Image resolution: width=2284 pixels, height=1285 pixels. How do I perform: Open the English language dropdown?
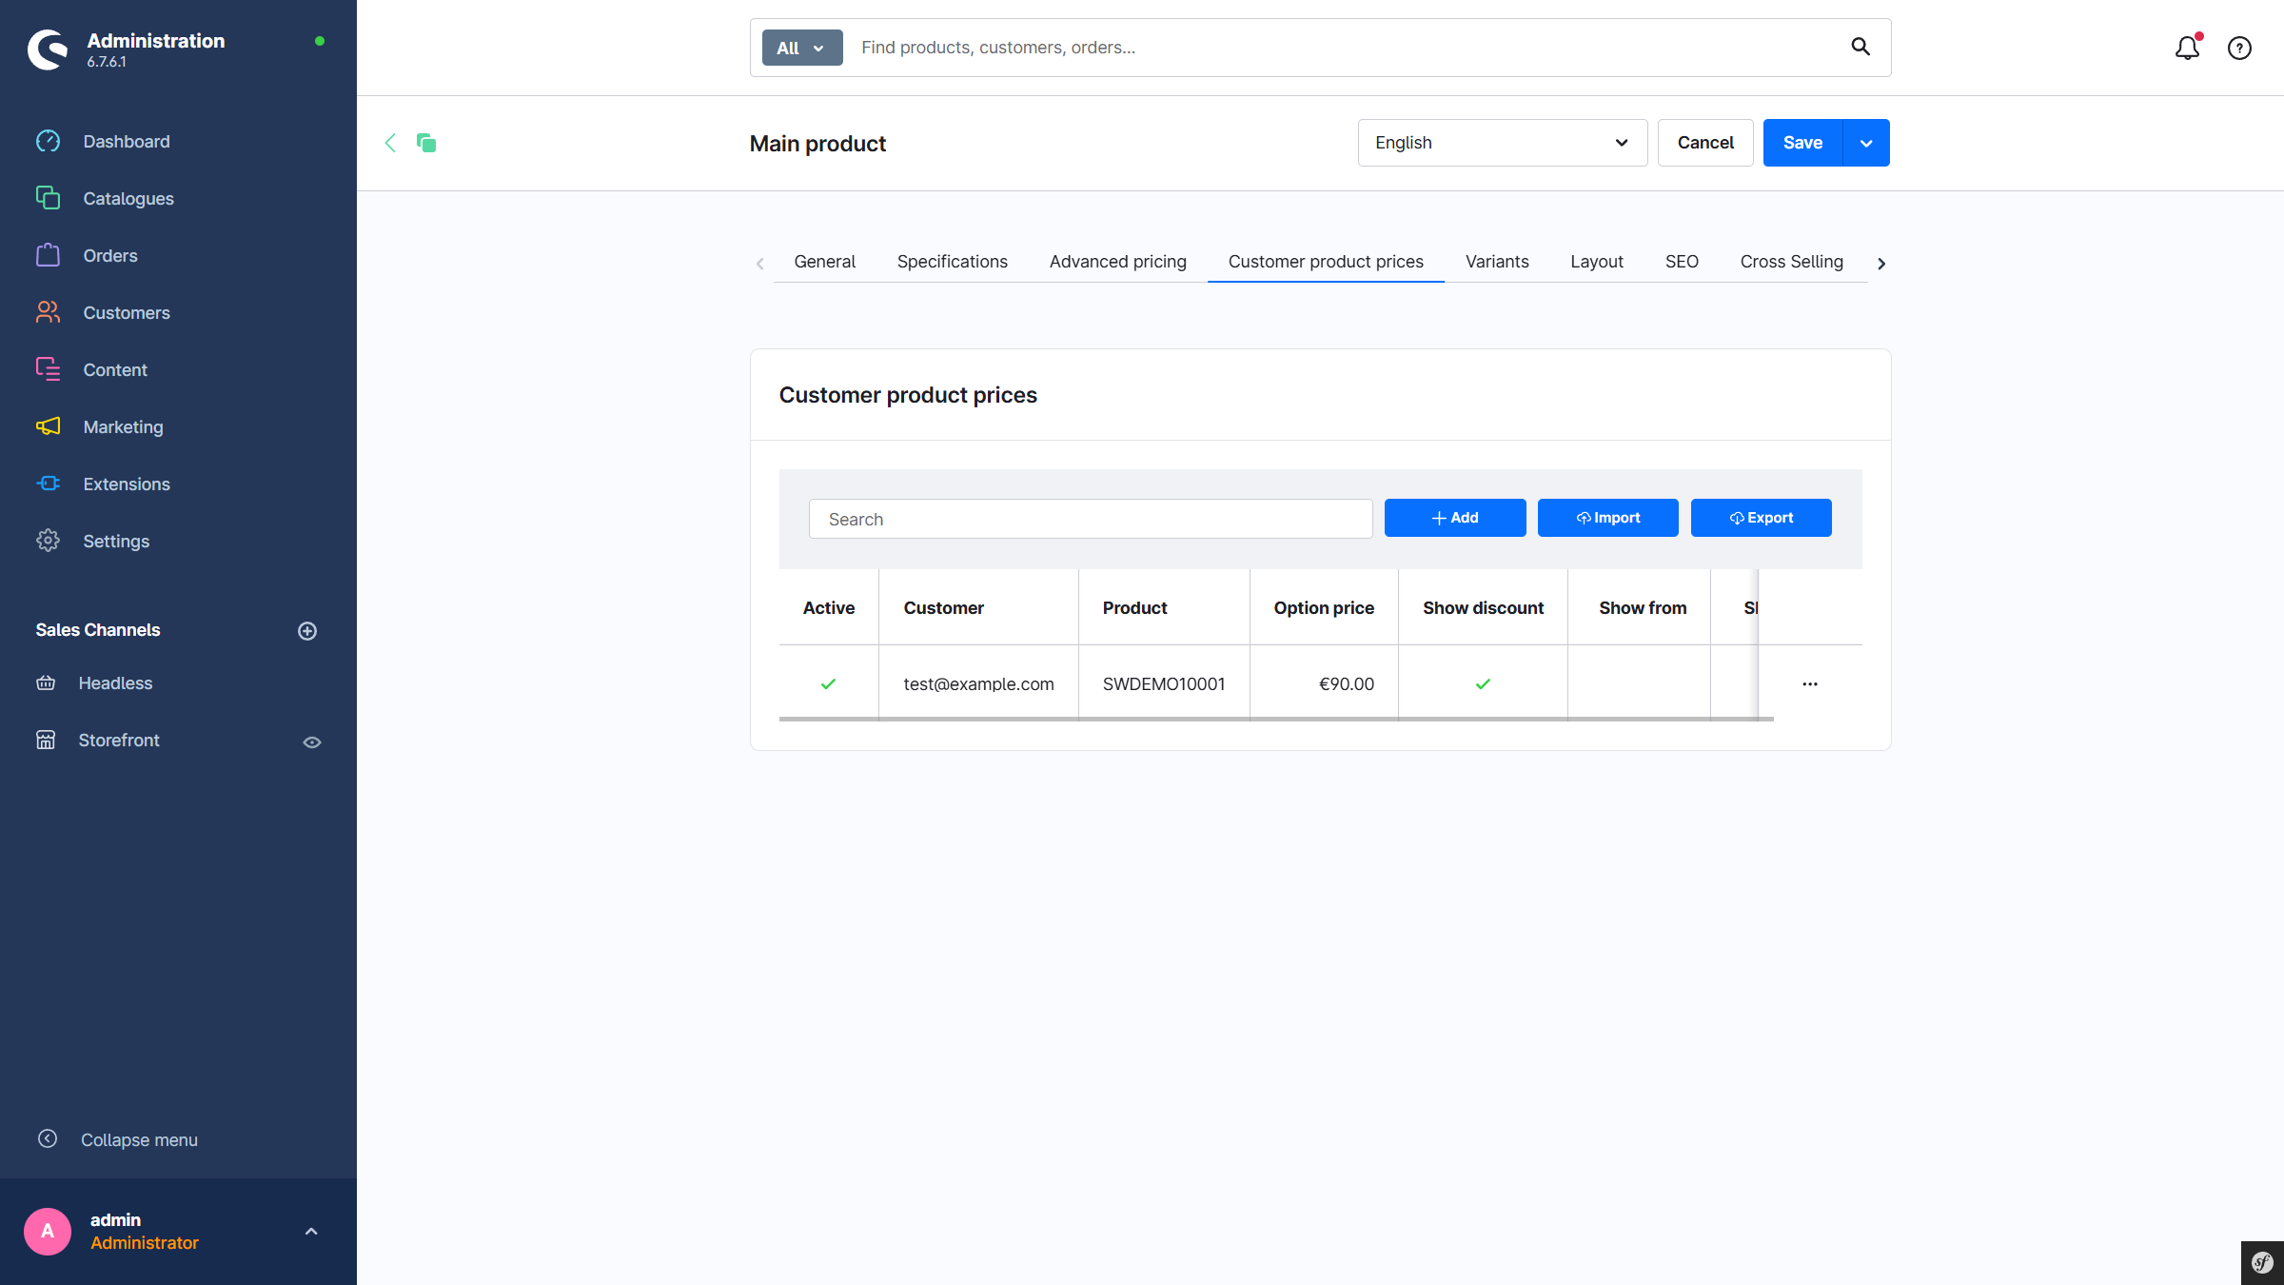tap(1502, 143)
